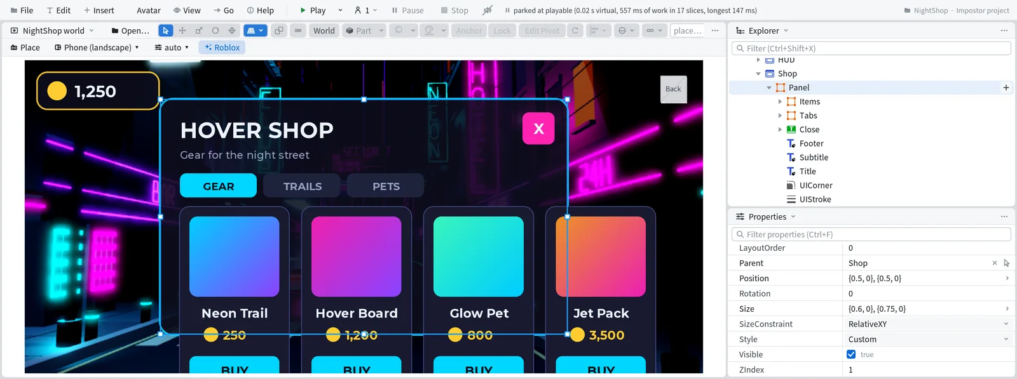Toggle the Anchor button
This screenshot has width=1017, height=379.
(x=469, y=30)
